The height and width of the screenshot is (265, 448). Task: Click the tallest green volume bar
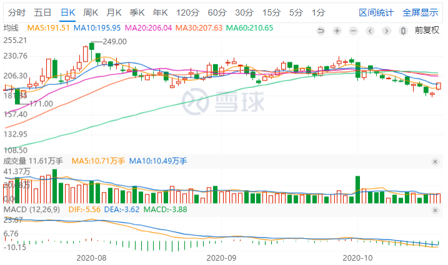54,186
